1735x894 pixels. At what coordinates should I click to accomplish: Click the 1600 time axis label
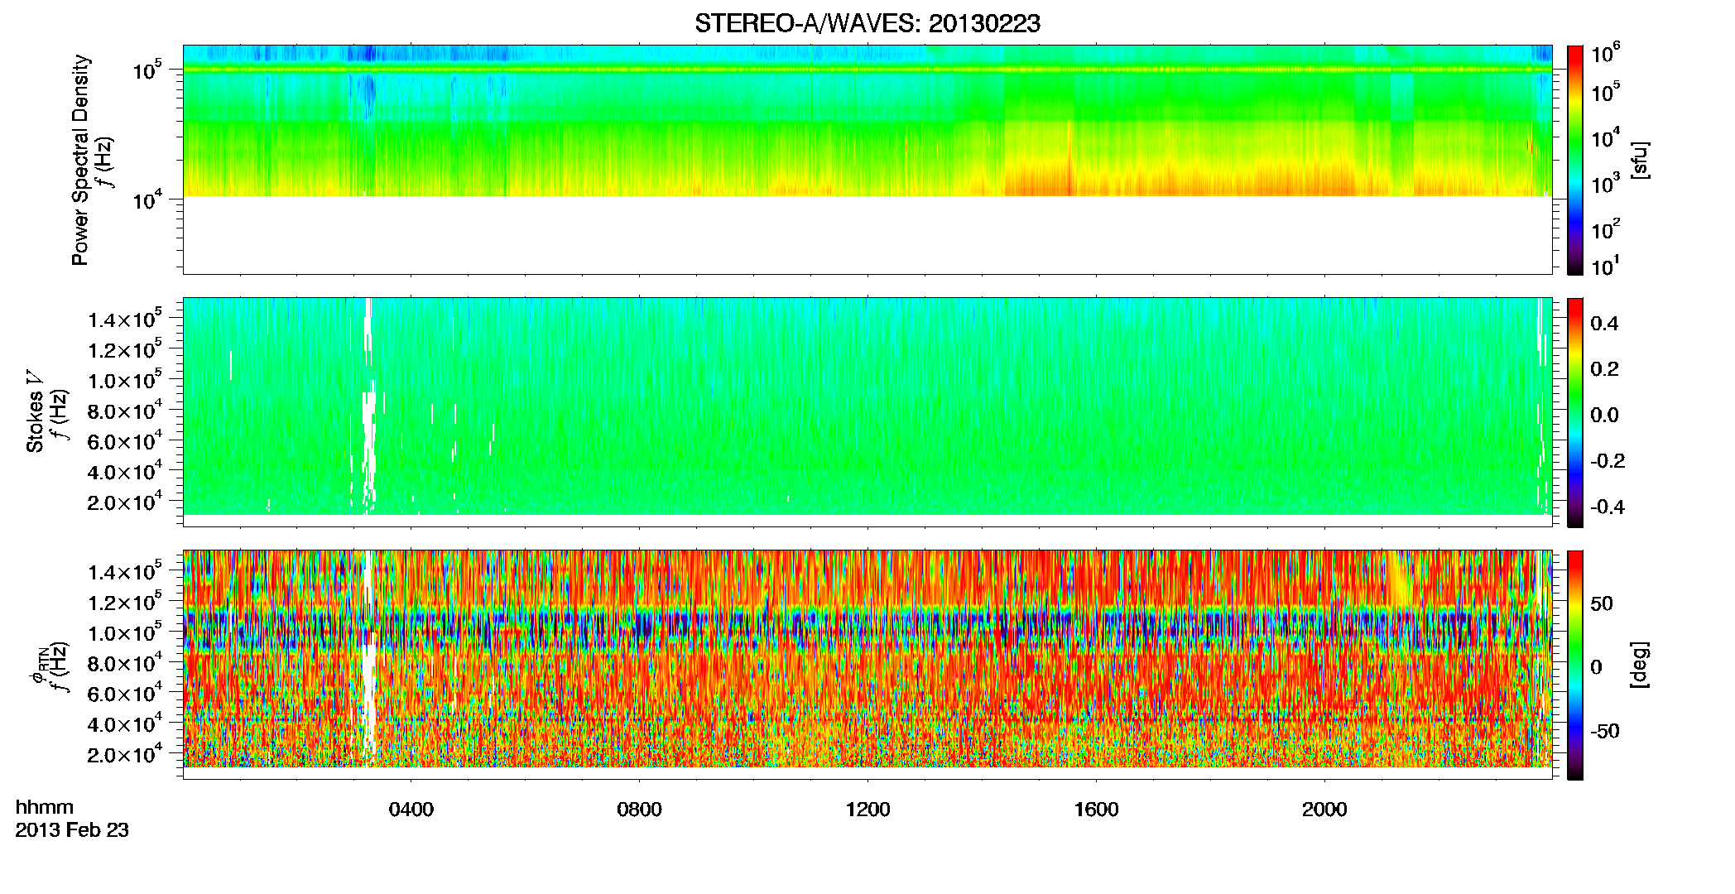pyautogui.click(x=1096, y=810)
